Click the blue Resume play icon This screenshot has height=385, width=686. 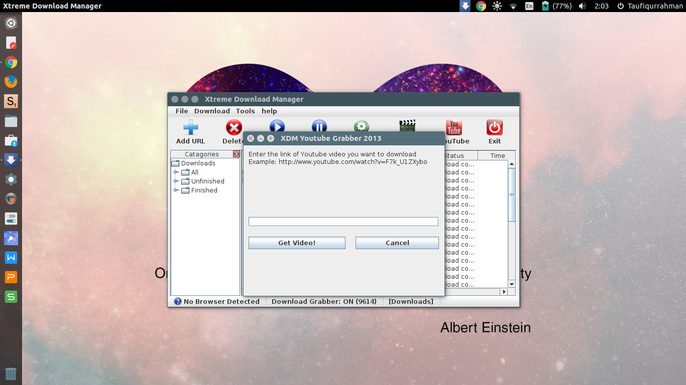click(277, 126)
